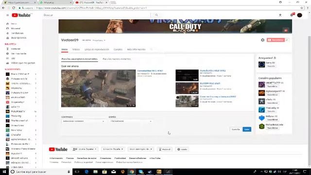This screenshot has height=175, width=311.
Task: Open Microsoft Edge from the taskbar
Action: pyautogui.click(x=86, y=172)
